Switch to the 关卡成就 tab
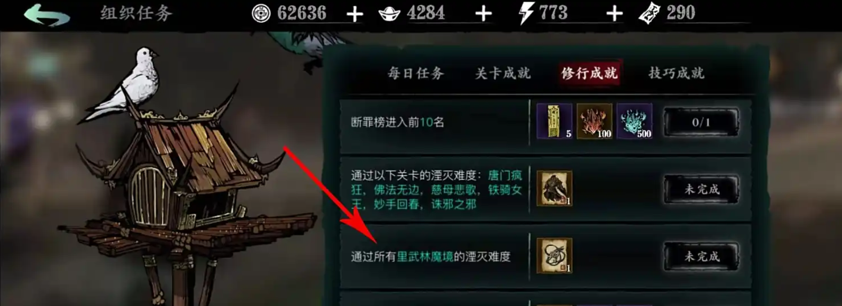 (x=503, y=73)
